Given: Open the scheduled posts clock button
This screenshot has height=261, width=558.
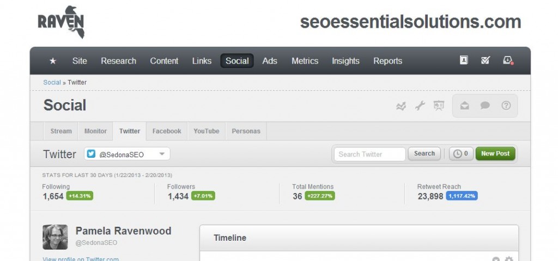Looking at the screenshot, I should [461, 154].
